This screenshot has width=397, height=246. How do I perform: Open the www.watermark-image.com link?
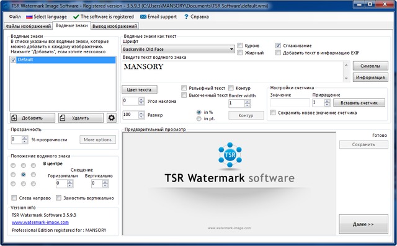click(x=40, y=222)
